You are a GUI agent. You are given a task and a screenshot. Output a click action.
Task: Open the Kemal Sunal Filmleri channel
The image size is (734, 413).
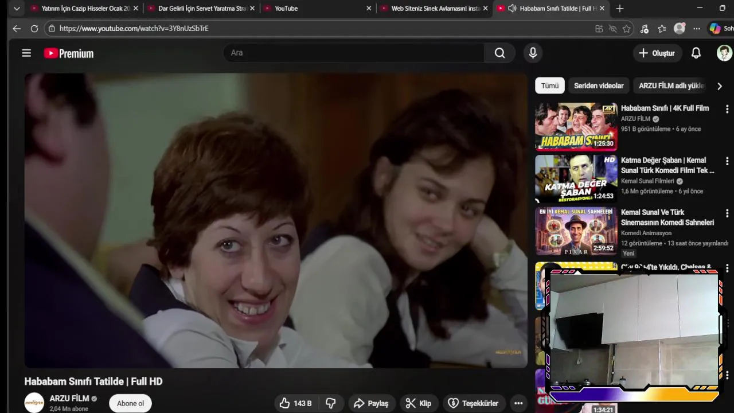[647, 181]
